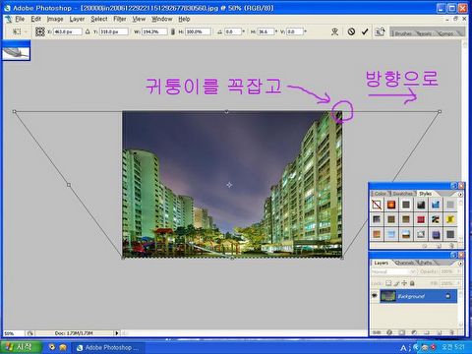Click the clear style icon in Styles panel
The image size is (472, 354).
[425, 246]
